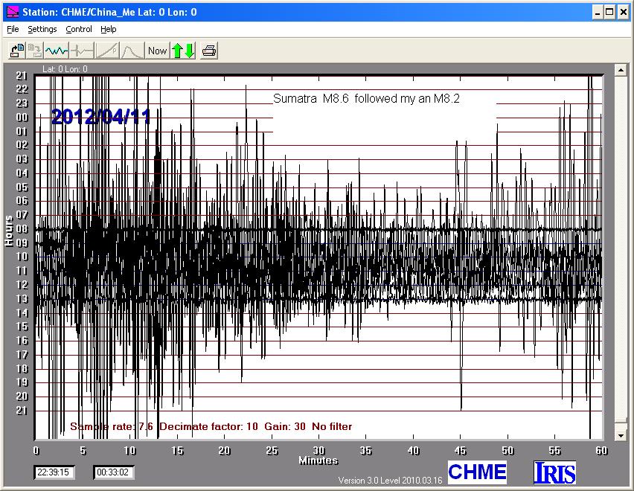Click the 00:33:02 time field
This screenshot has height=491, width=634.
click(x=114, y=472)
